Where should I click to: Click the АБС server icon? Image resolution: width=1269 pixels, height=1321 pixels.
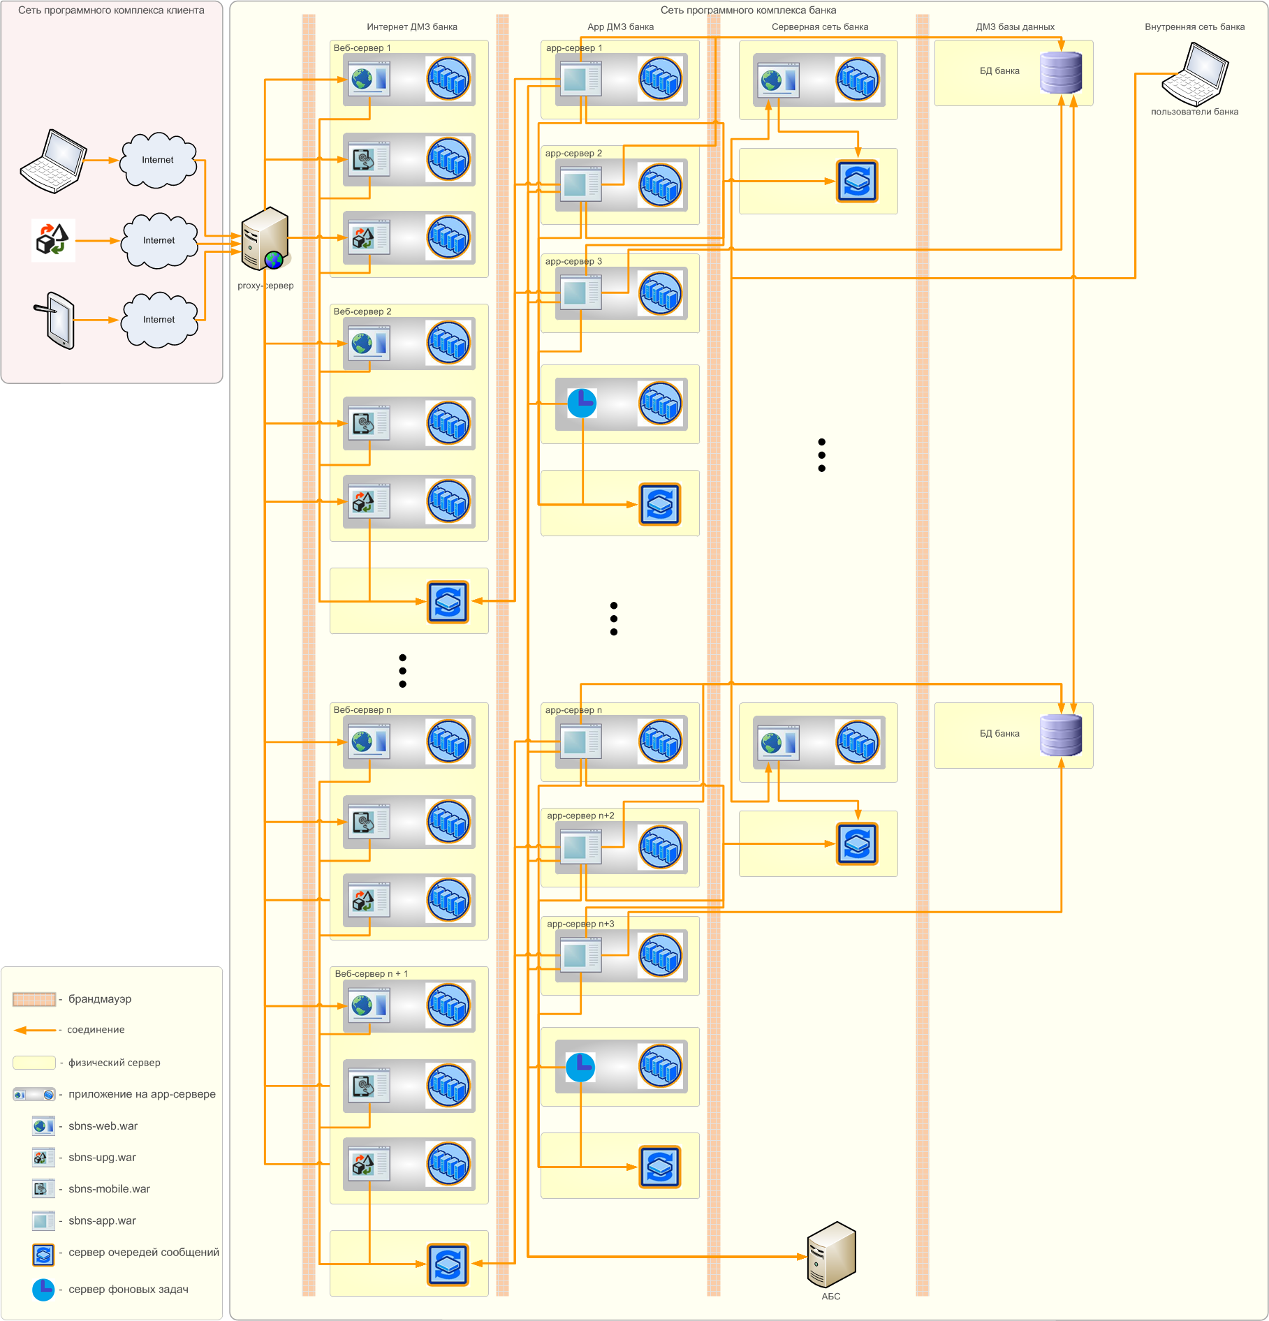click(x=831, y=1254)
